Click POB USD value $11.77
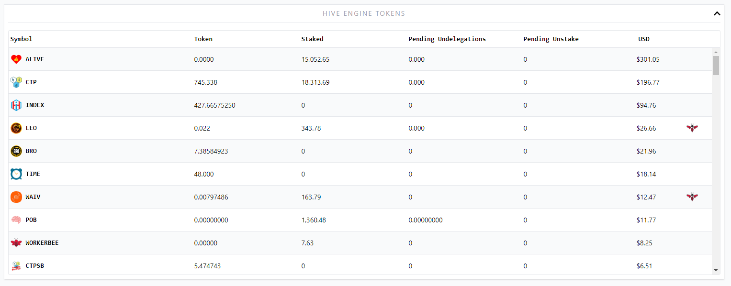The image size is (731, 286). pos(646,220)
